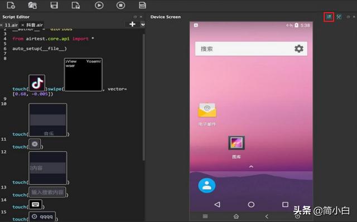Viewport: 357px width, 222px height.
Task: Click the [0.68, -0.005] vector values
Action: point(32,93)
